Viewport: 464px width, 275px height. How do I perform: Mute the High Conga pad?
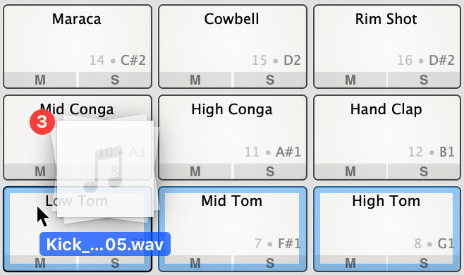pyautogui.click(x=195, y=171)
